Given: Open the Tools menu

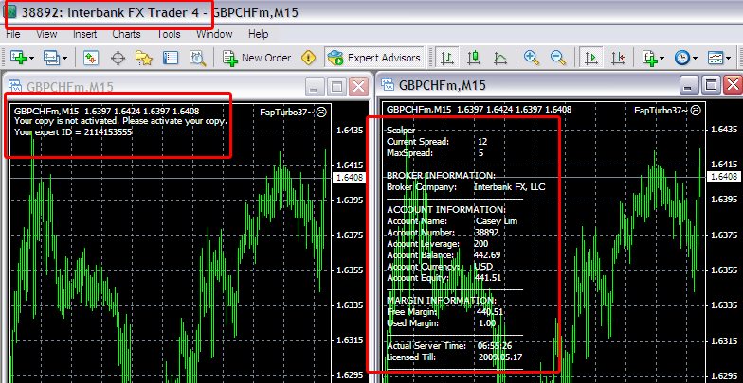Looking at the screenshot, I should 169,34.
